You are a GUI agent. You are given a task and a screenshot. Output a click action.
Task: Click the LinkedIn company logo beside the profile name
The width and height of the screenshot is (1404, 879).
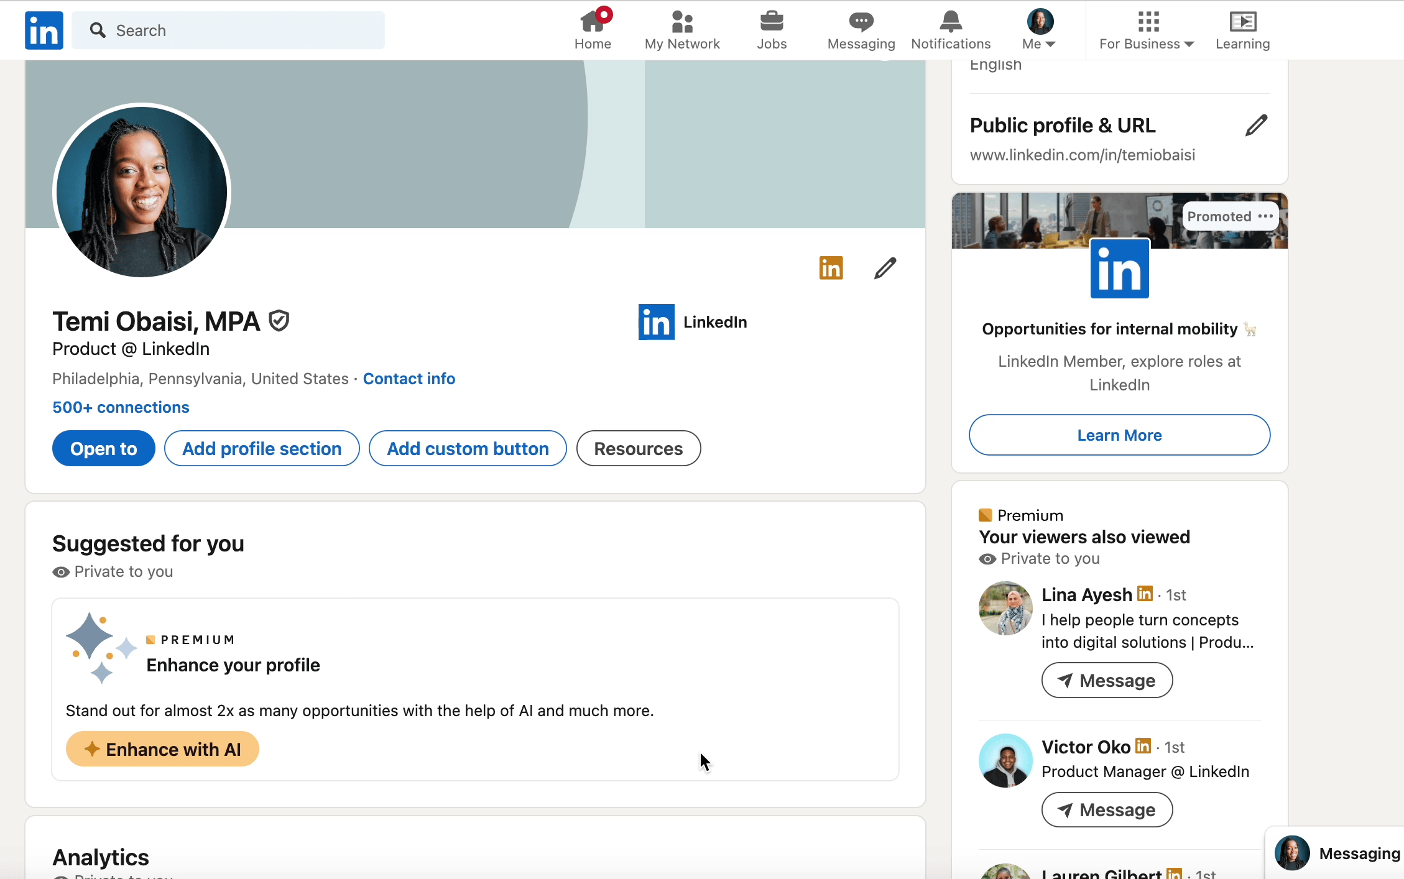(656, 322)
